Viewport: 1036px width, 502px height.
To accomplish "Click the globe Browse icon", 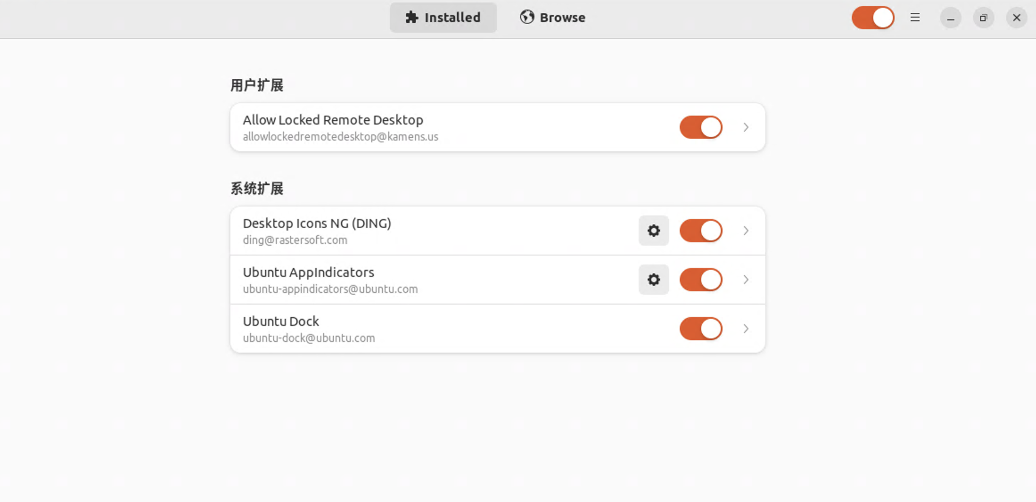I will 526,17.
